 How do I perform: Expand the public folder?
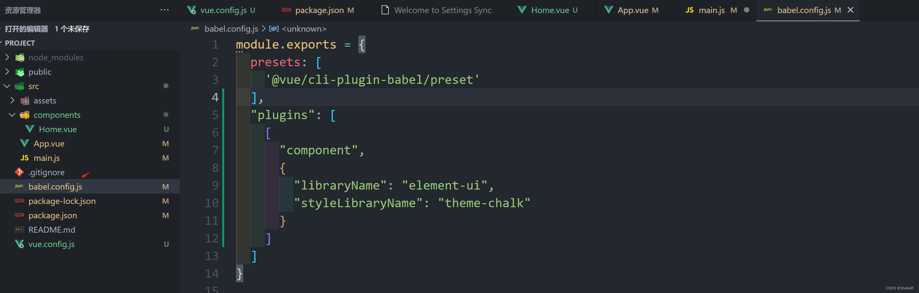point(7,71)
